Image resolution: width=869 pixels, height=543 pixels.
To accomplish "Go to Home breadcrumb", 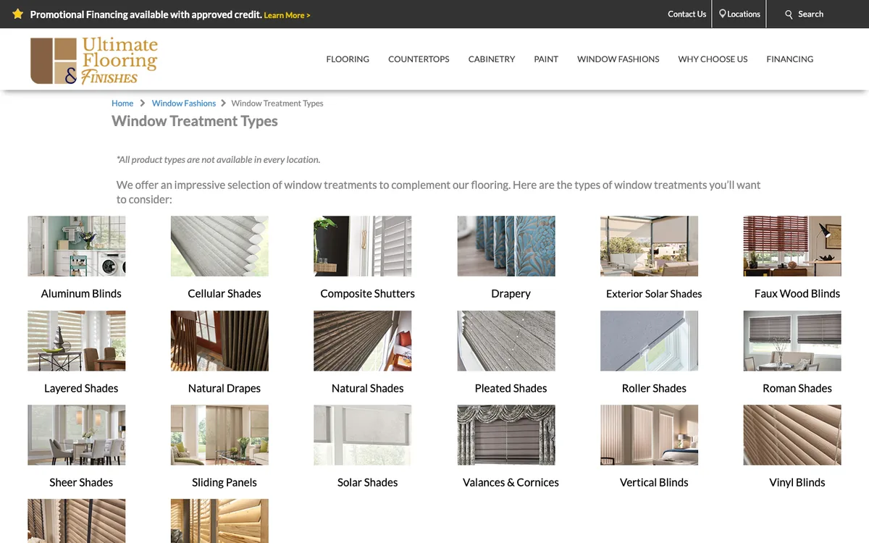I will click(x=122, y=104).
